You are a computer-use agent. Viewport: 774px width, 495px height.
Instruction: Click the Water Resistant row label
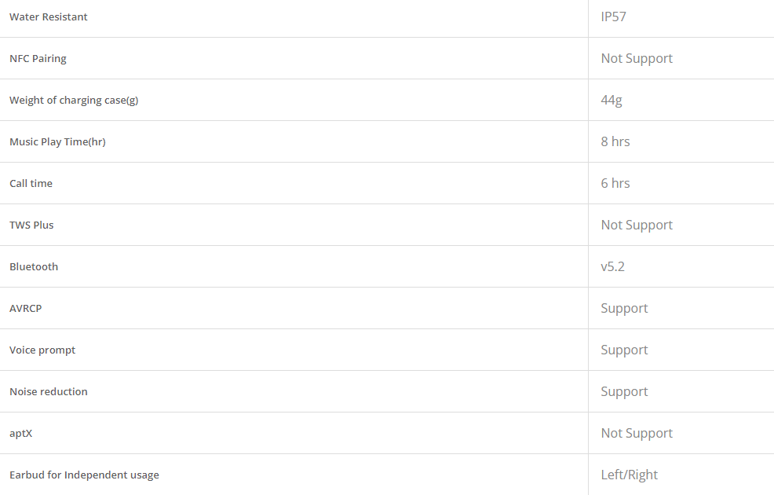point(49,16)
